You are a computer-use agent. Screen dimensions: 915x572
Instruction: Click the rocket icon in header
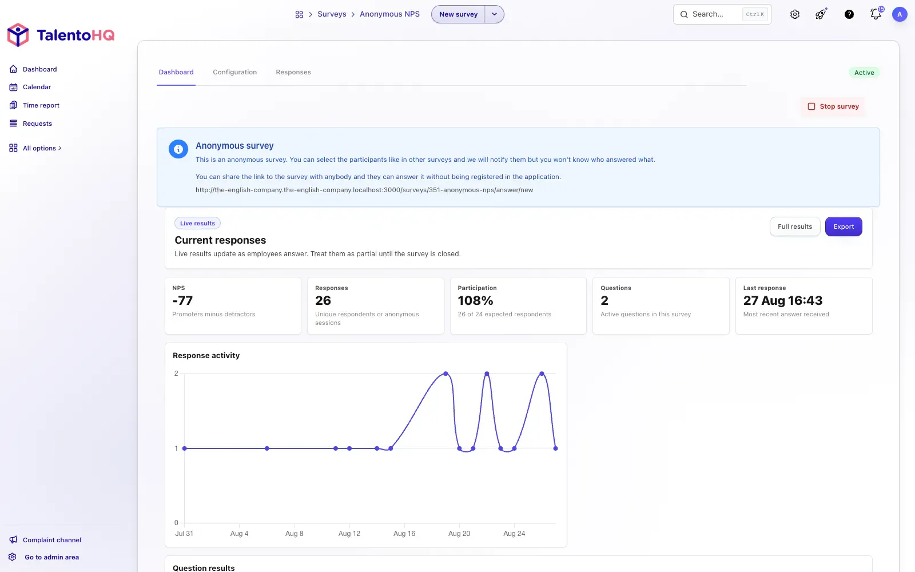[821, 14]
